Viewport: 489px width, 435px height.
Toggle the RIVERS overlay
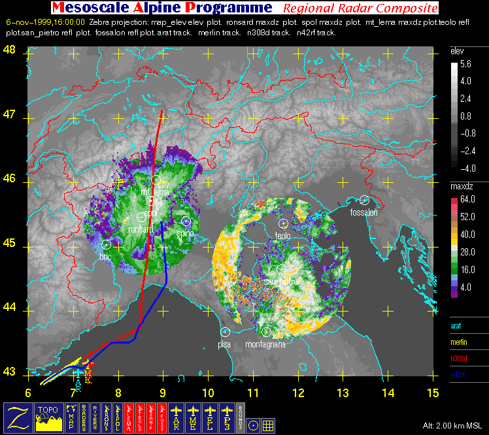pos(95,418)
